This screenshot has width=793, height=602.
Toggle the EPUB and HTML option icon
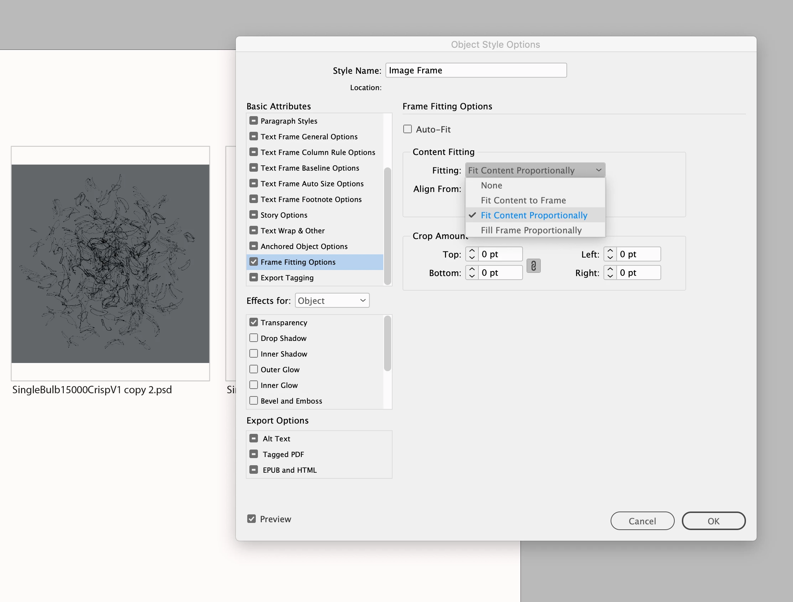click(x=253, y=470)
